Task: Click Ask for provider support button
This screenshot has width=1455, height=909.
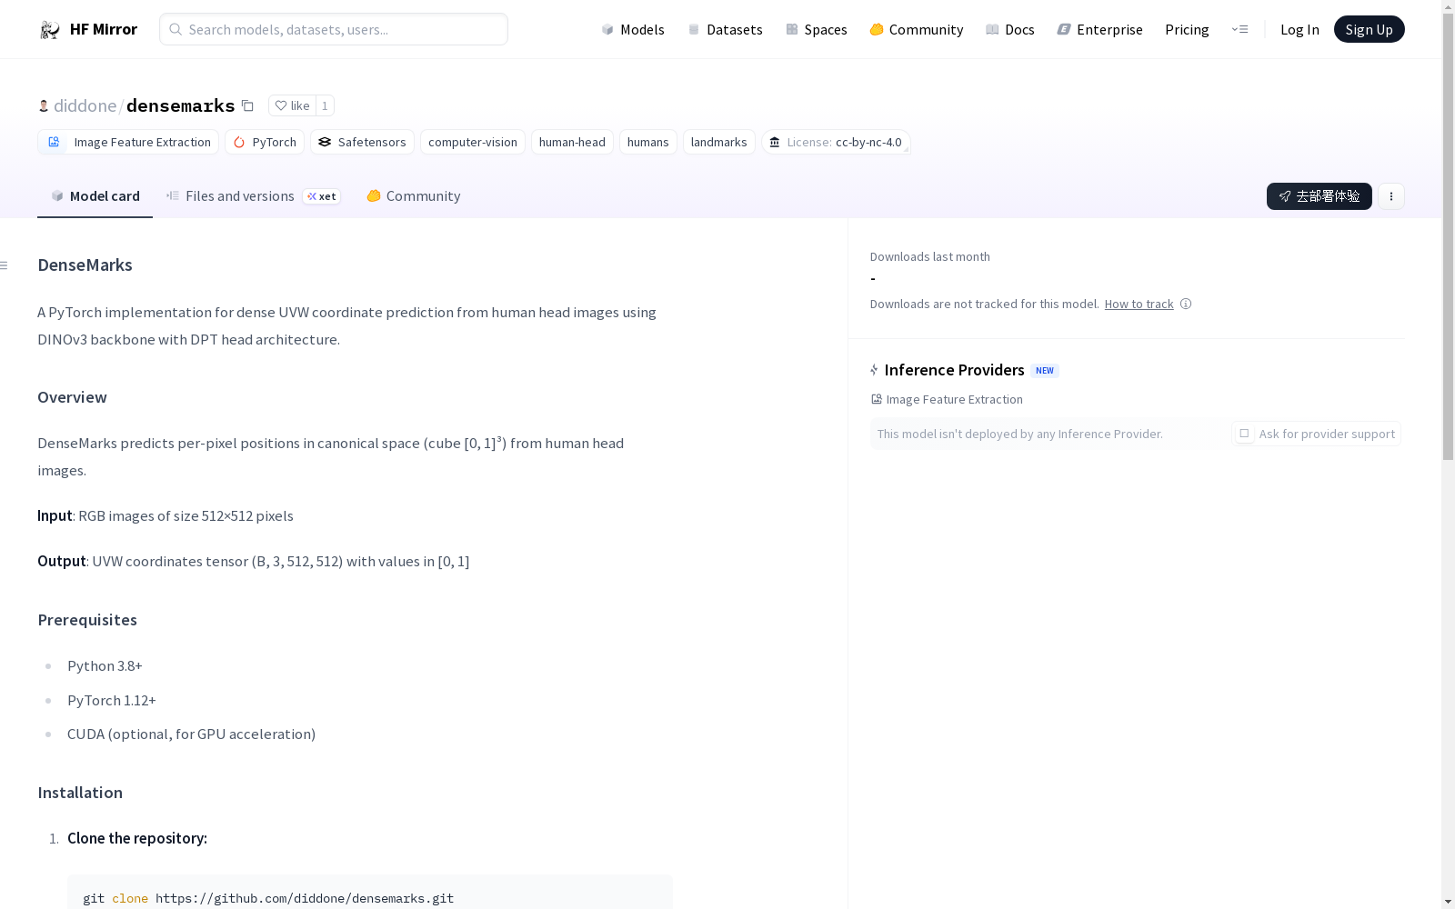Action: pyautogui.click(x=1316, y=434)
